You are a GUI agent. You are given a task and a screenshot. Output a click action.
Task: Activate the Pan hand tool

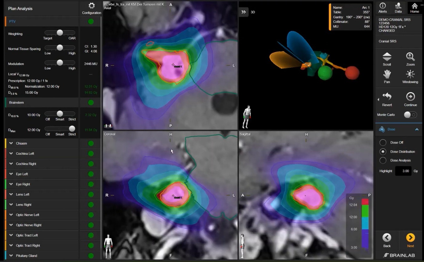[387, 75]
